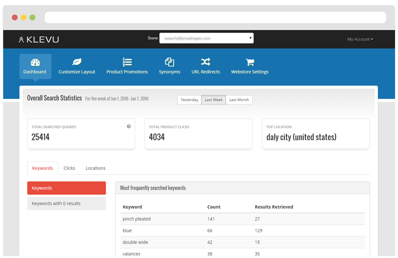Viewport: 398px width, 258px height.
Task: Click the Dashboard label
Action: pos(35,72)
